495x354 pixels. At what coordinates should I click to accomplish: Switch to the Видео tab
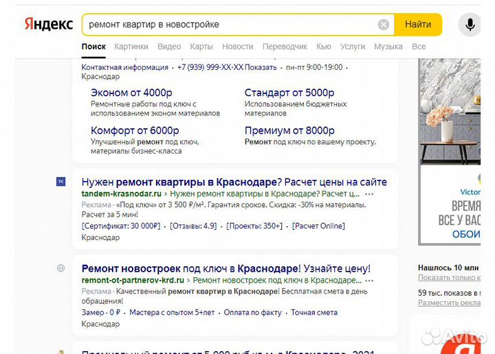pos(169,47)
